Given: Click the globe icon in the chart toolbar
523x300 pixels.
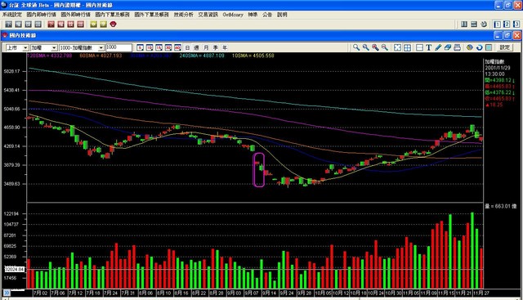Looking at the screenshot, I should pos(470,47).
